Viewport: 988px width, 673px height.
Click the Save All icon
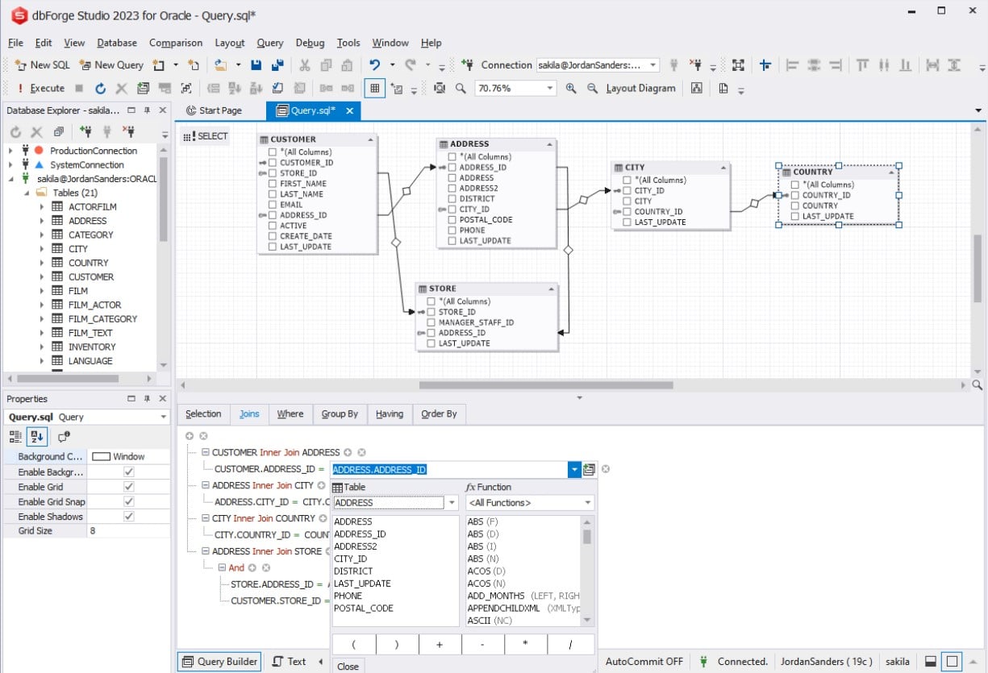click(x=277, y=65)
